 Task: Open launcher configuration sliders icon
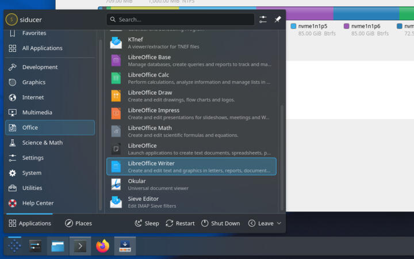point(263,20)
